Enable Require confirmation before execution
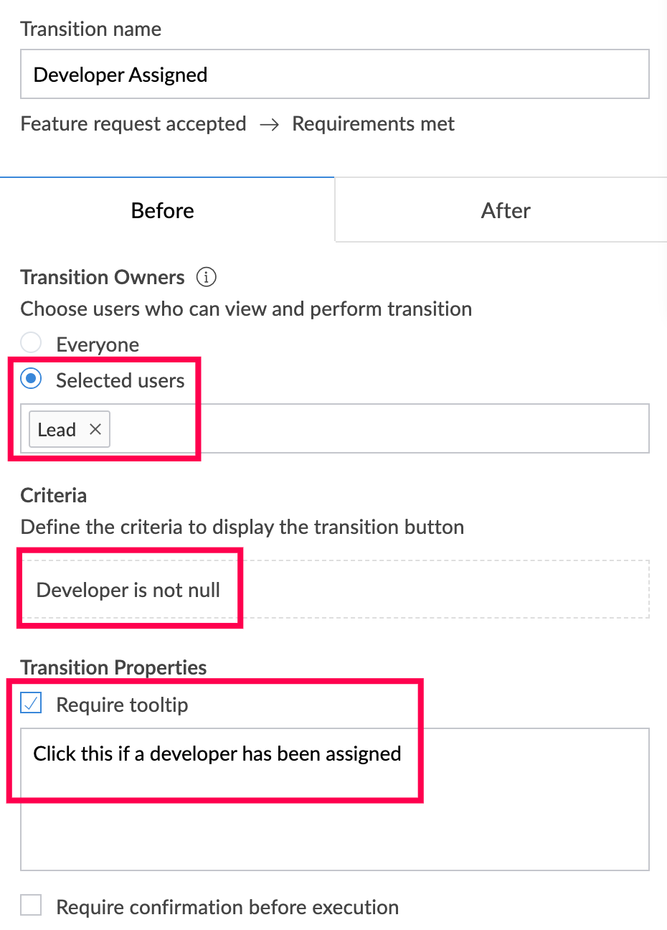The width and height of the screenshot is (667, 930). (31, 906)
